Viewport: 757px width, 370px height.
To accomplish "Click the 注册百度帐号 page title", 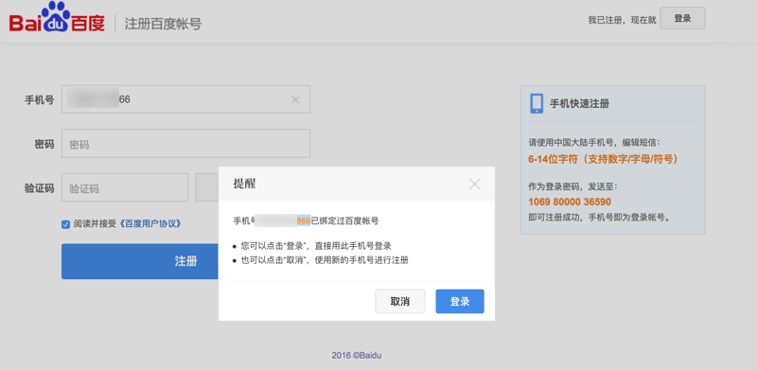I will tap(163, 24).
